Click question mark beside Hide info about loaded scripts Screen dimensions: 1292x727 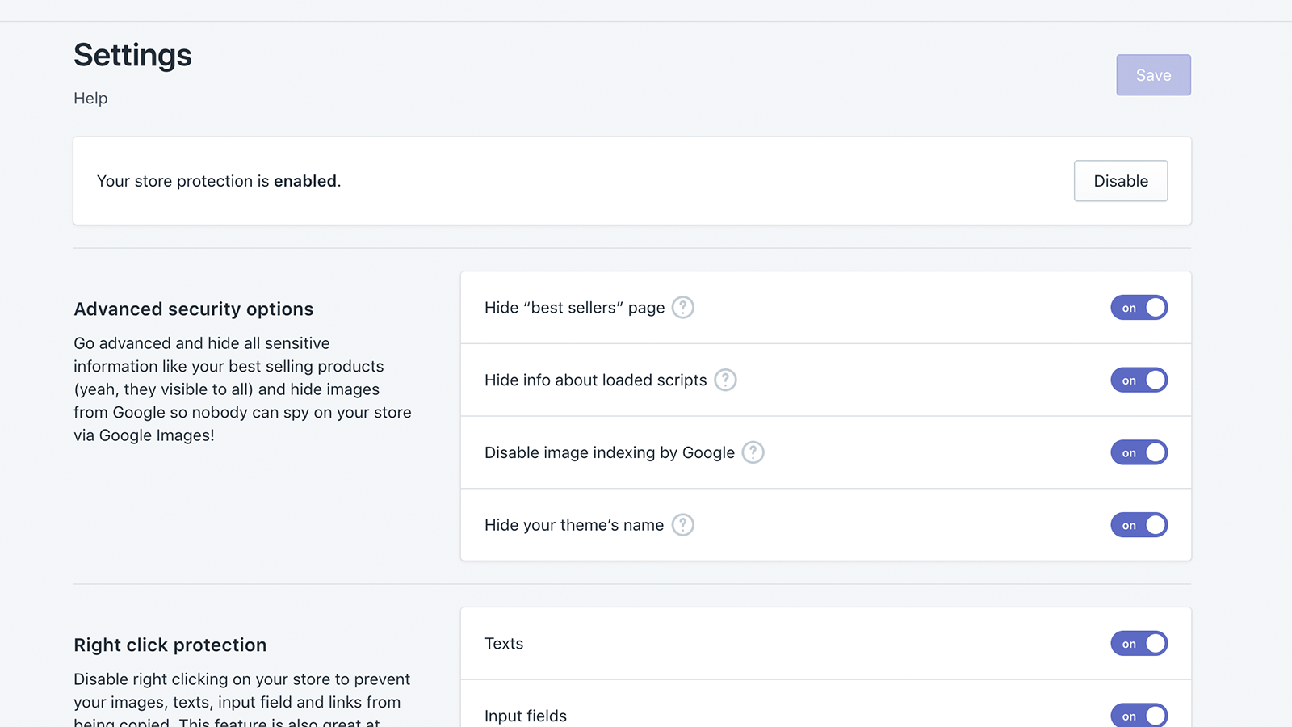click(725, 380)
